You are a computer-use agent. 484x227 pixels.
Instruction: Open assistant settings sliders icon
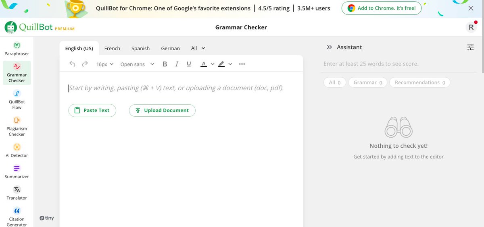pyautogui.click(x=471, y=47)
